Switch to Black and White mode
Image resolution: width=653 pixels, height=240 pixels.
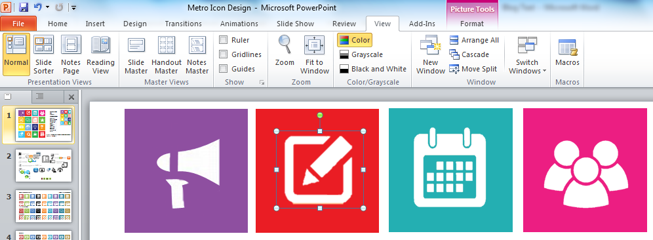373,69
